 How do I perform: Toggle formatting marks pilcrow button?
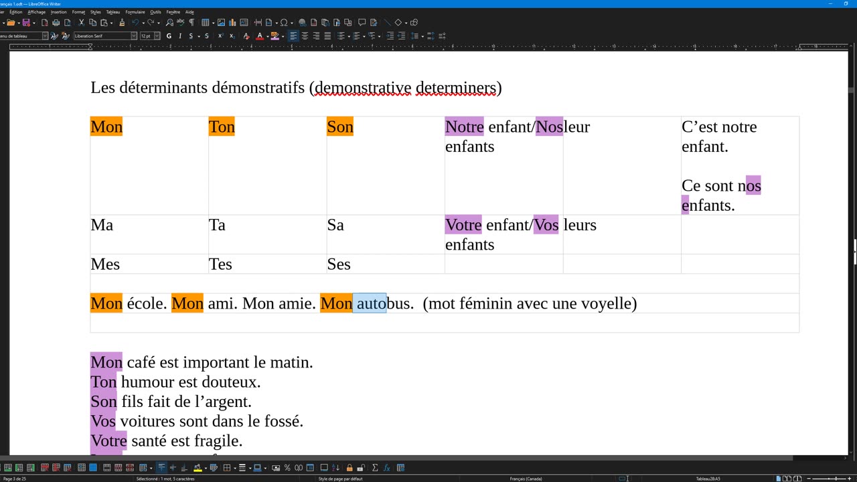click(191, 22)
